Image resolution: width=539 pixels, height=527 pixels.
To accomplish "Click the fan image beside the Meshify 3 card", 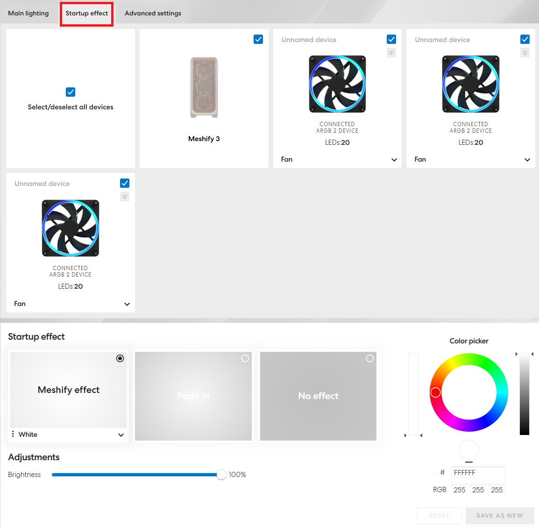I will pyautogui.click(x=337, y=84).
